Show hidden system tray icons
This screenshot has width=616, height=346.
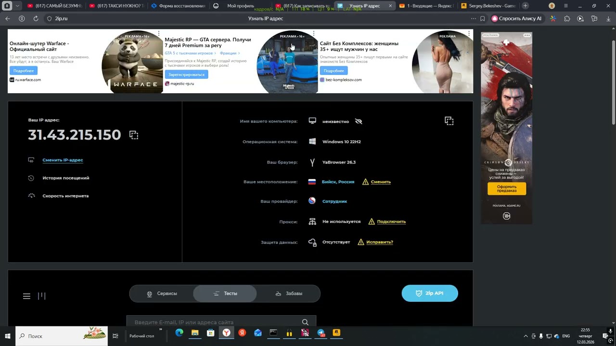(x=526, y=336)
